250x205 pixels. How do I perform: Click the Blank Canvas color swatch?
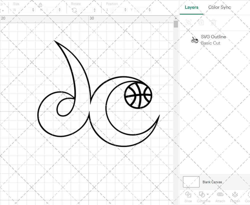[191, 182]
